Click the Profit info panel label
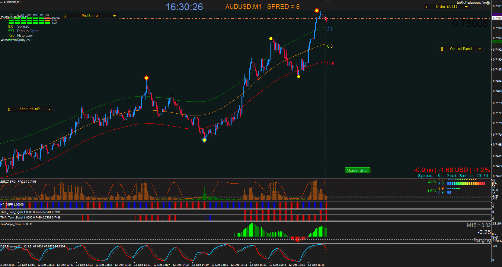 point(90,16)
